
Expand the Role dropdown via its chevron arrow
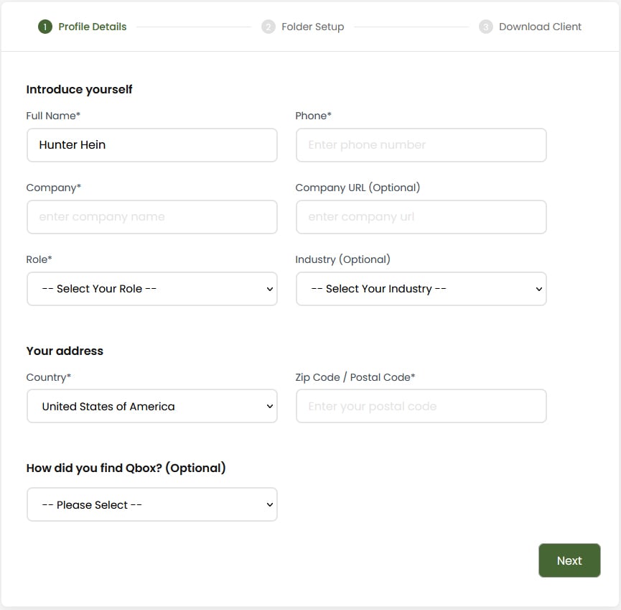[x=269, y=289]
